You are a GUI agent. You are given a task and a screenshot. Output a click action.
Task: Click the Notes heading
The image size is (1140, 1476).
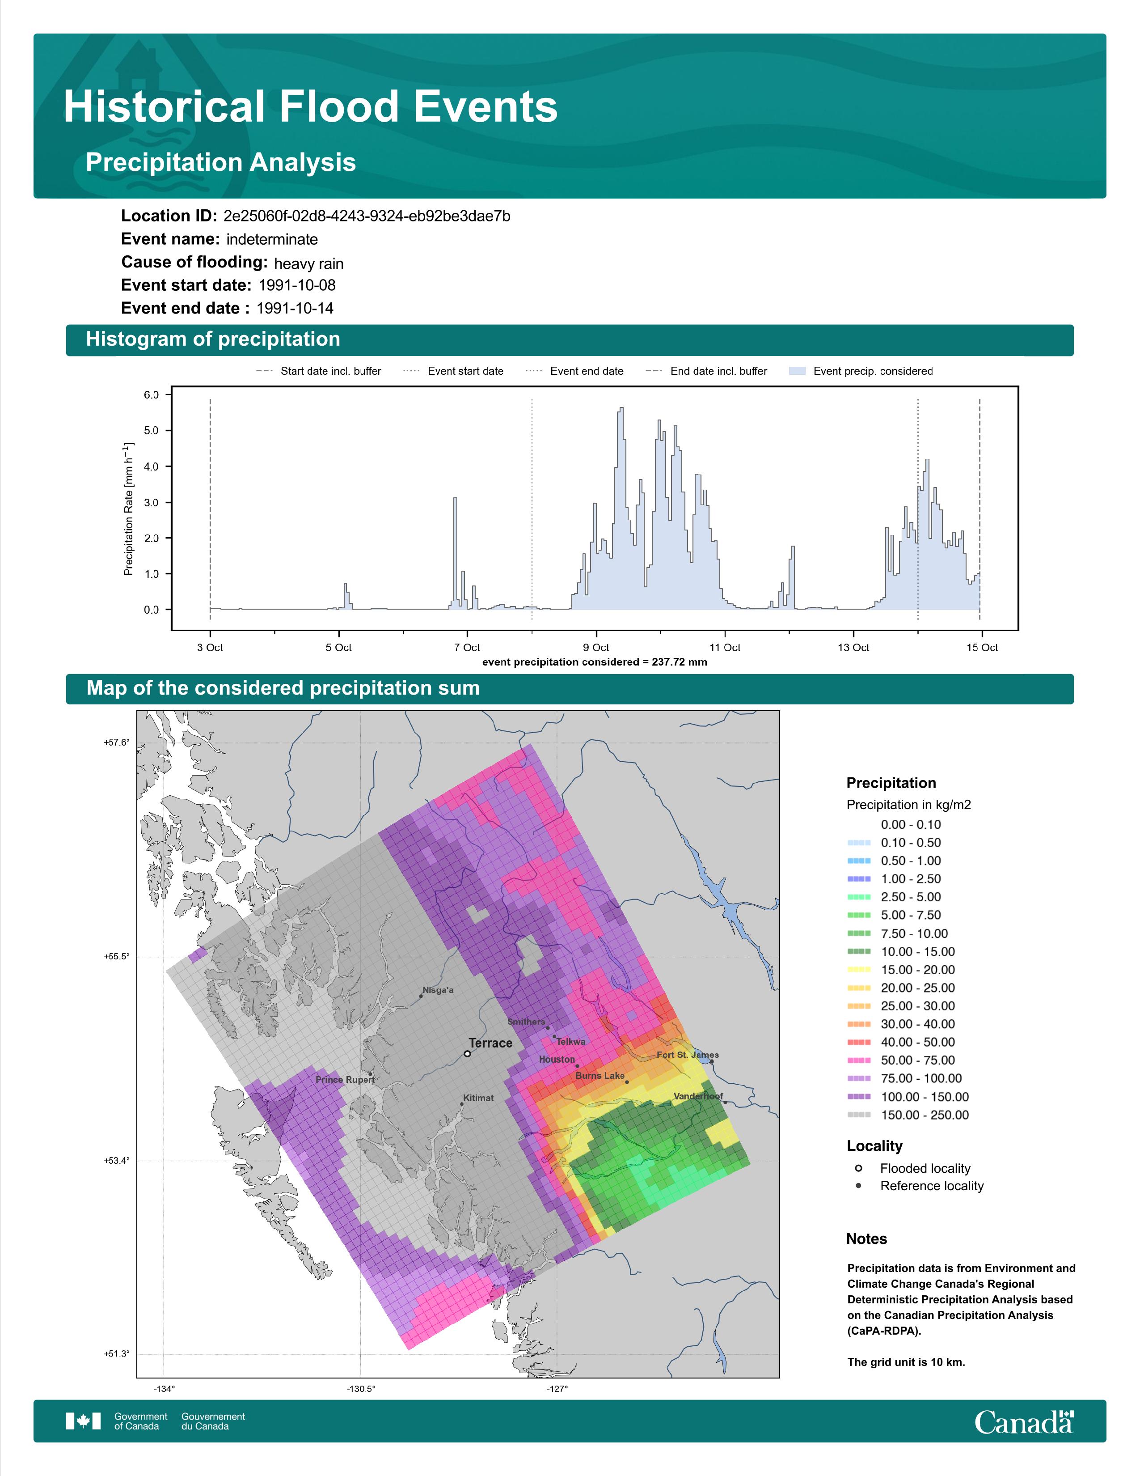pos(866,1239)
